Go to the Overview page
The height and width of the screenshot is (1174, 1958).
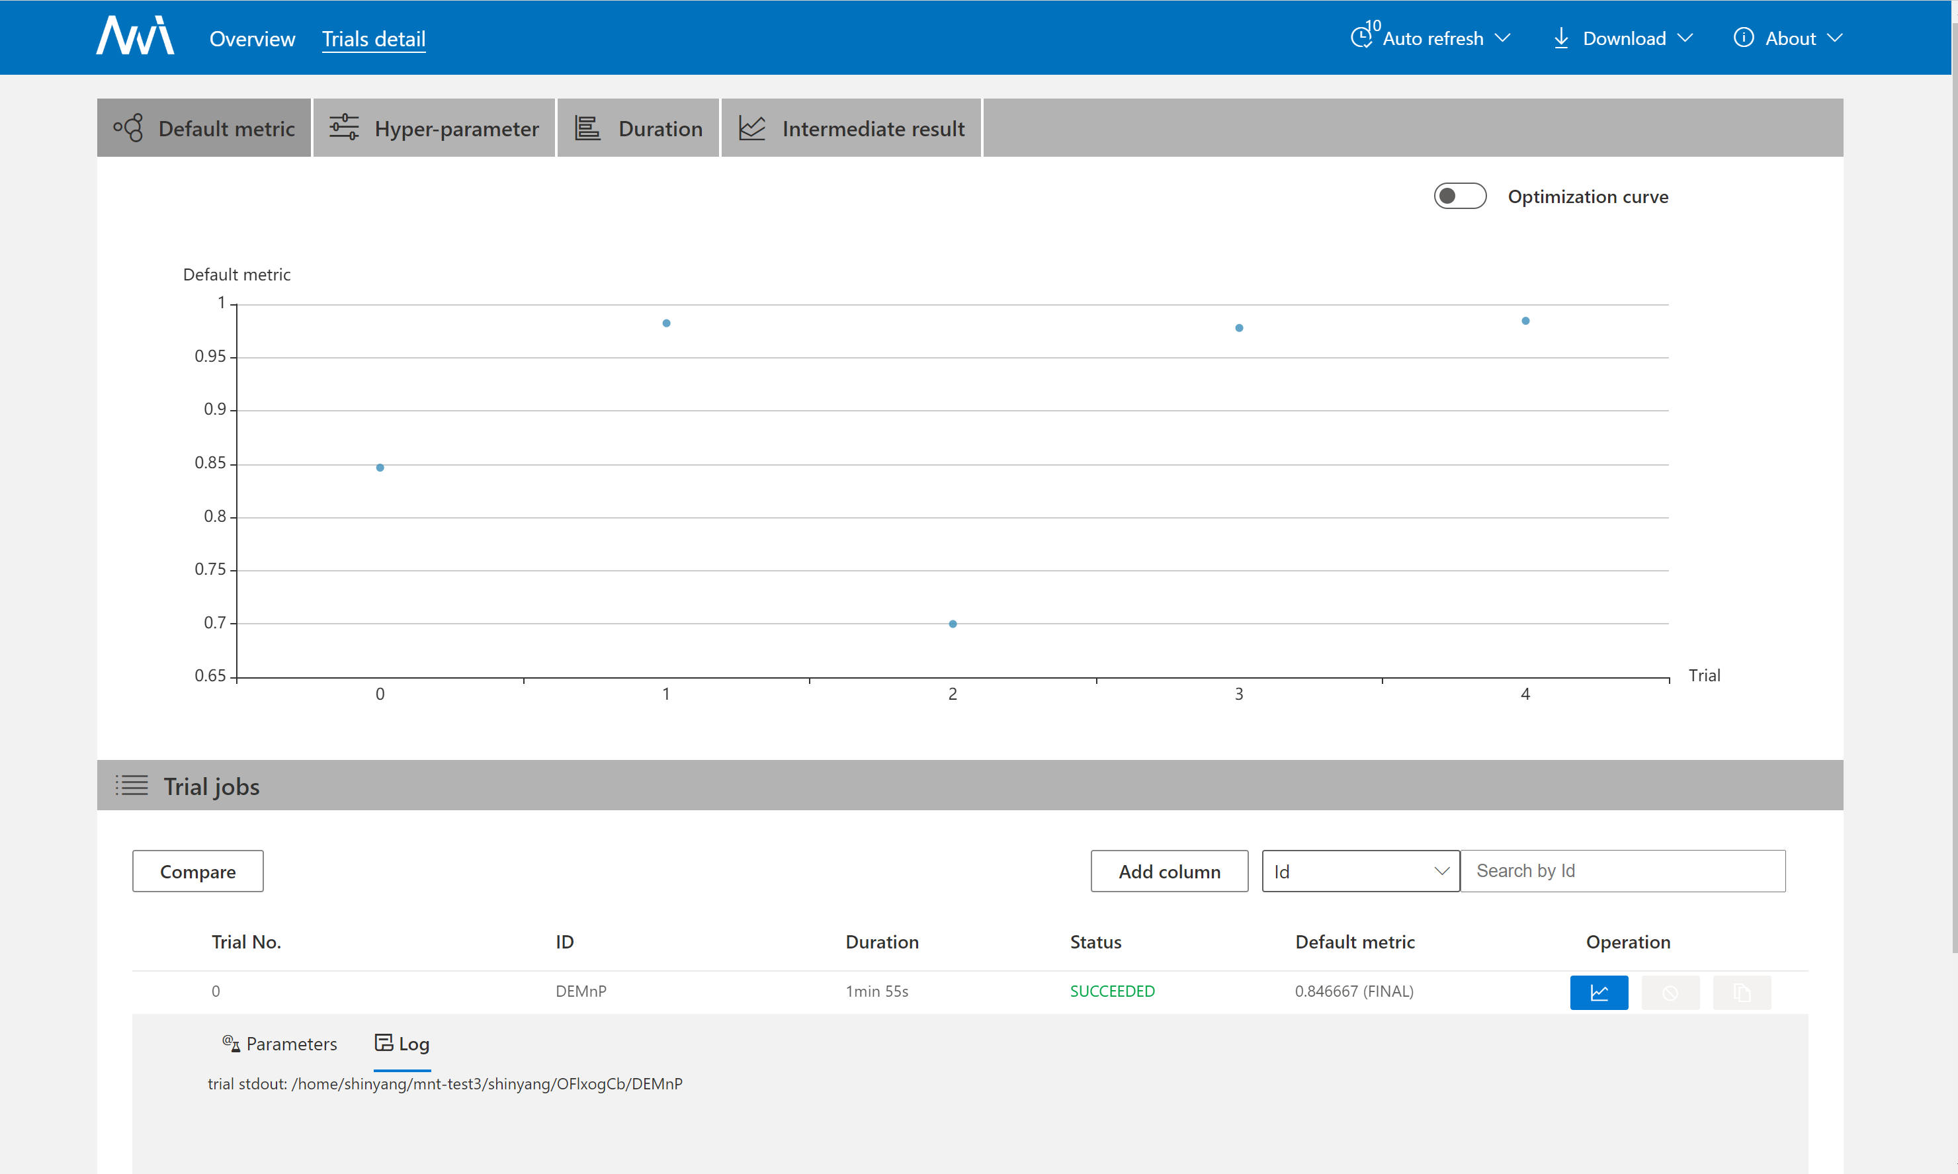point(251,39)
